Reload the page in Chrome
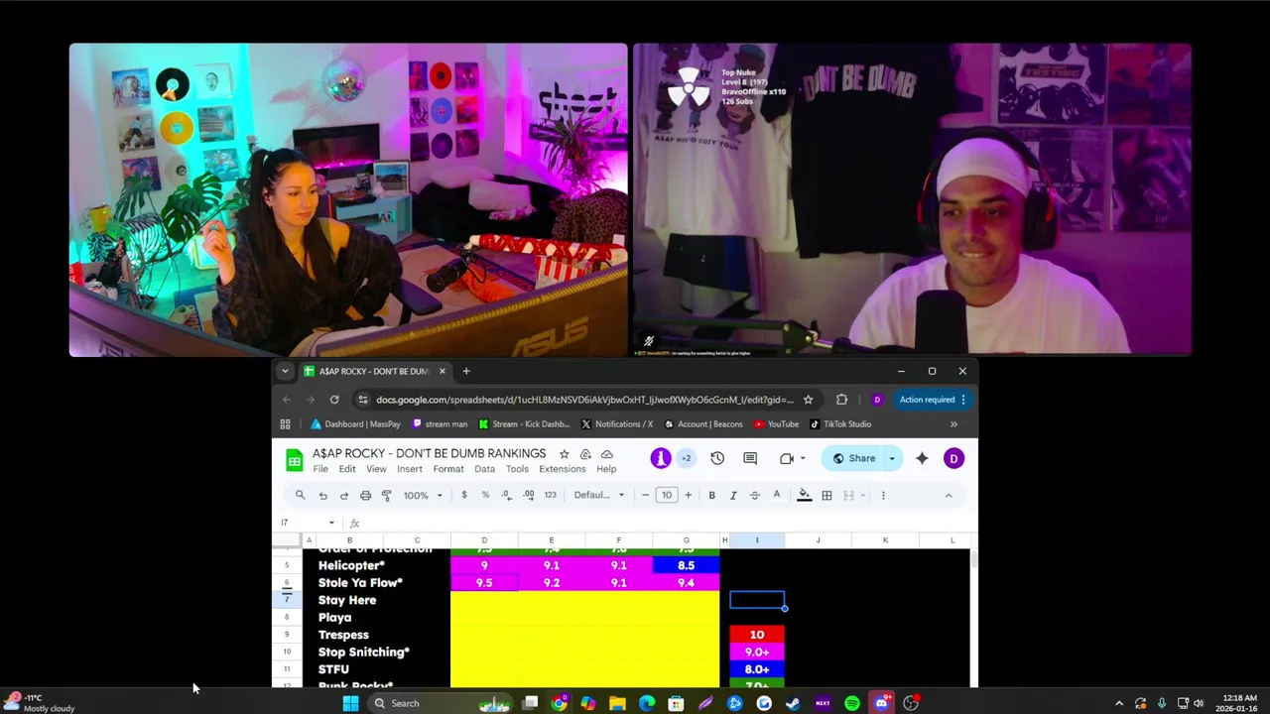 [334, 400]
